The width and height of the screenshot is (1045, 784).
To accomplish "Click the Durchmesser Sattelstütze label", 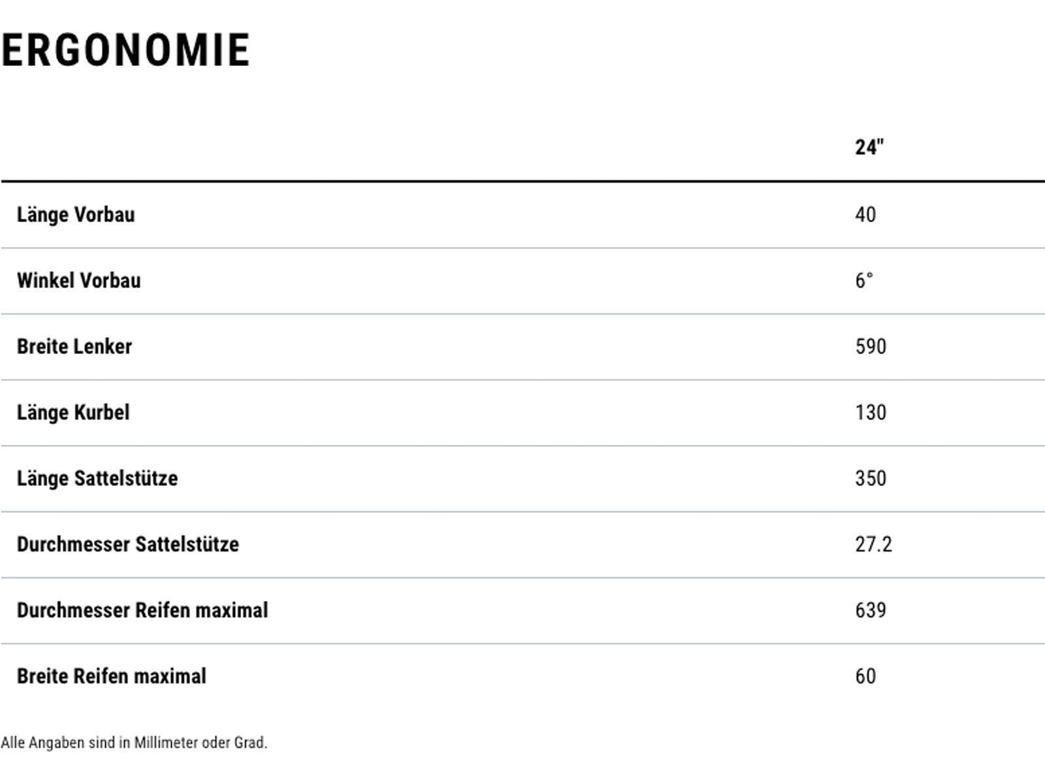I will [x=128, y=545].
